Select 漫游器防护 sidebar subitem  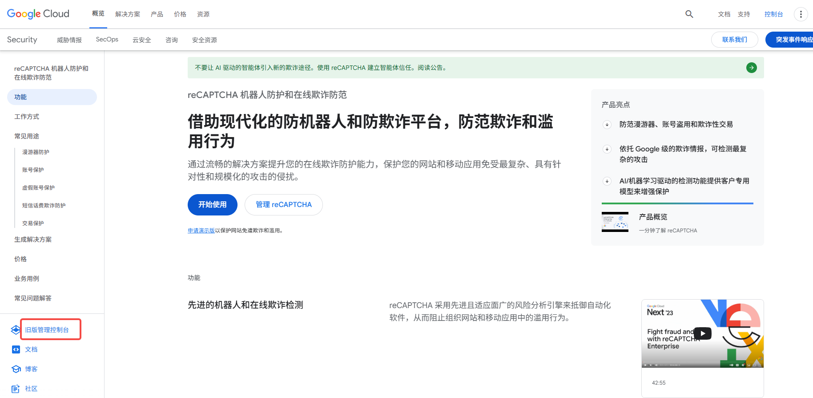point(36,152)
